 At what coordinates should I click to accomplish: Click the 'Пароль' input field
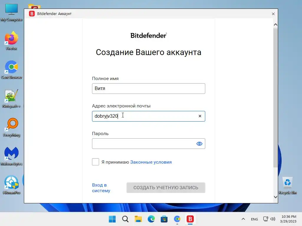tap(149, 144)
